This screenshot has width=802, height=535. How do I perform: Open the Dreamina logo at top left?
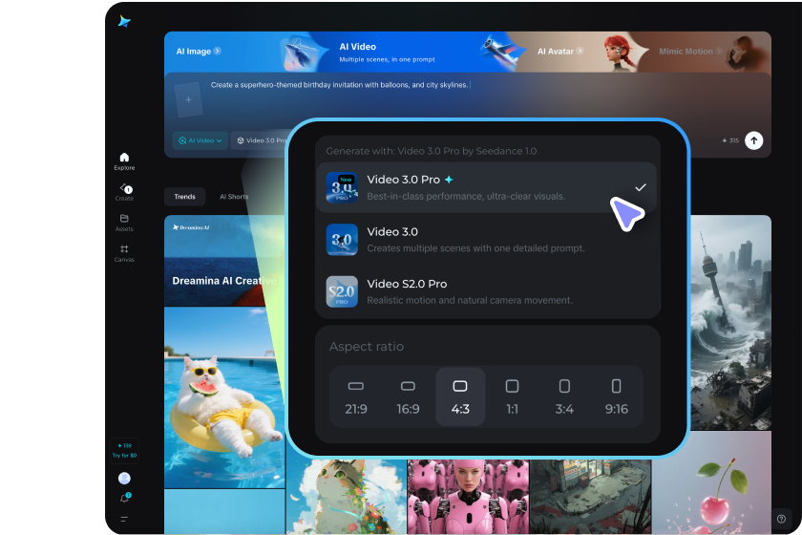coord(124,21)
